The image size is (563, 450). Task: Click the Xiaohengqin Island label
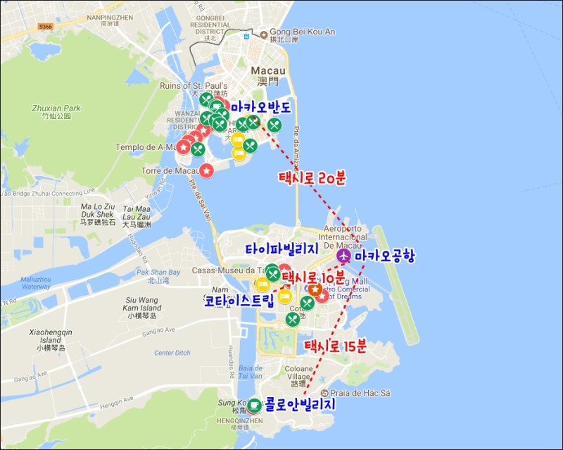click(51, 340)
